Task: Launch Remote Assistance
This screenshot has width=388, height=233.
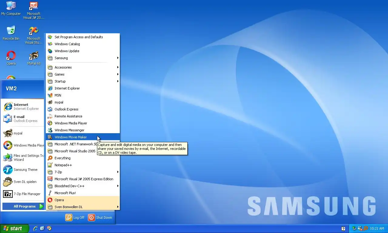Action: (x=83, y=116)
